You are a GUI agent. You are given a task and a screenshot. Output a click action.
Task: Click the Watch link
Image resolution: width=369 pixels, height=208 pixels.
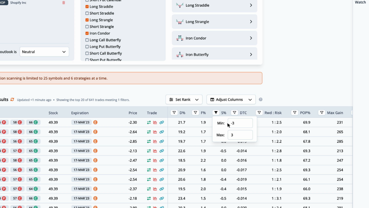click(360, 2)
